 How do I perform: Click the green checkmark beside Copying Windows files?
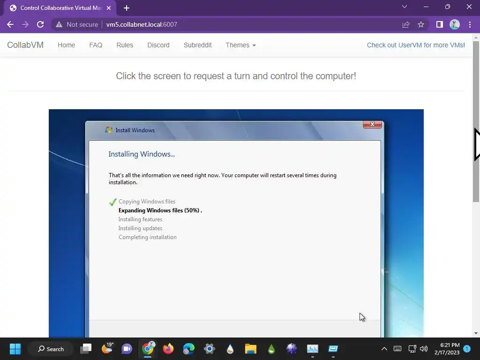(x=112, y=202)
